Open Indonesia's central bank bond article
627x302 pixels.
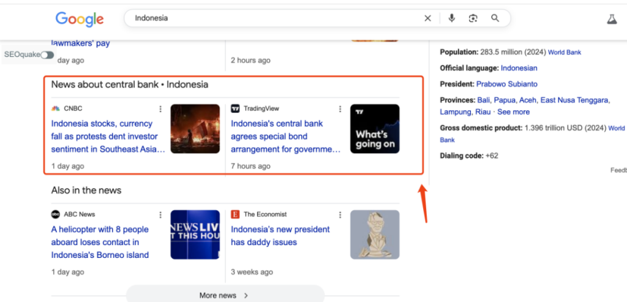285,136
